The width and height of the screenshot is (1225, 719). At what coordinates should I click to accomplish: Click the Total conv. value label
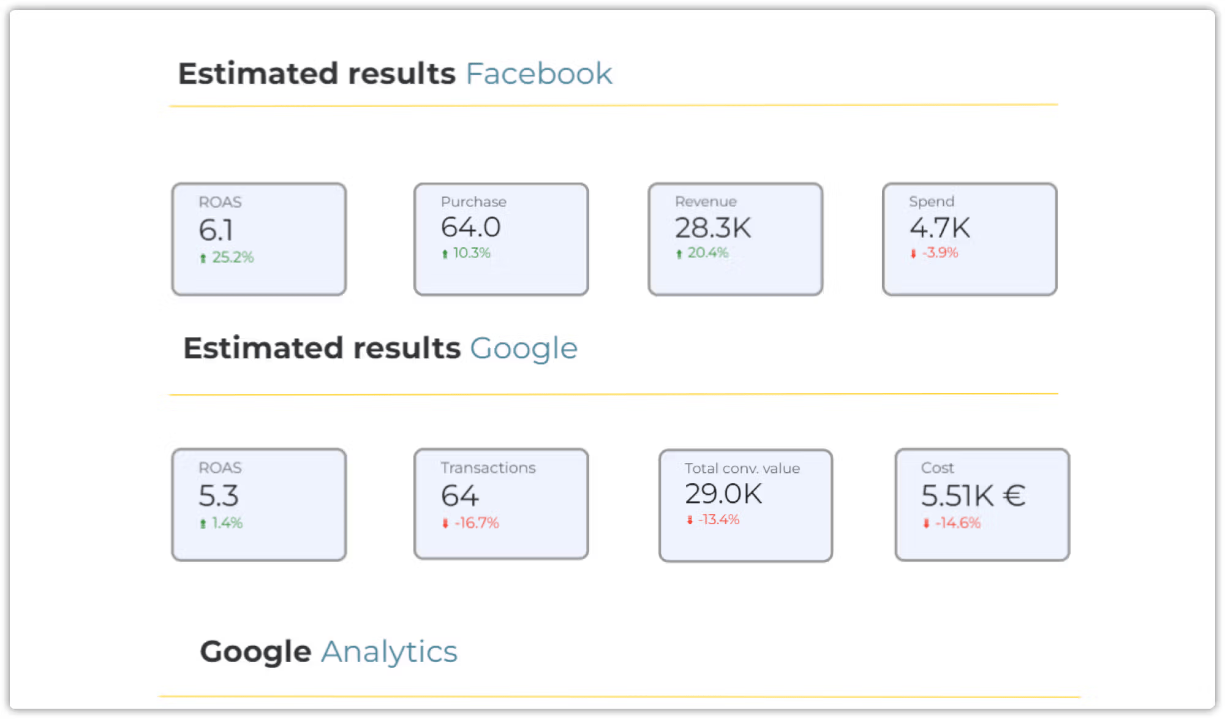tap(742, 469)
